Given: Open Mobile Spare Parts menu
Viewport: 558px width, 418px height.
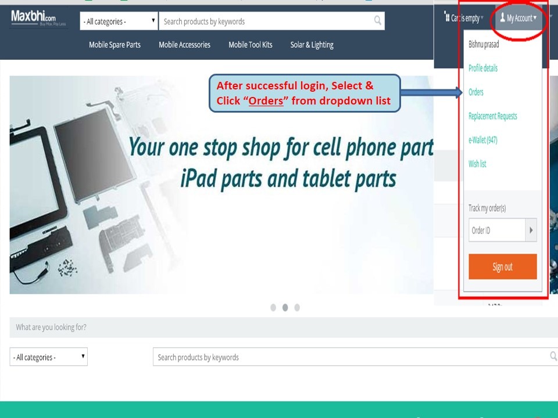Looking at the screenshot, I should (115, 45).
